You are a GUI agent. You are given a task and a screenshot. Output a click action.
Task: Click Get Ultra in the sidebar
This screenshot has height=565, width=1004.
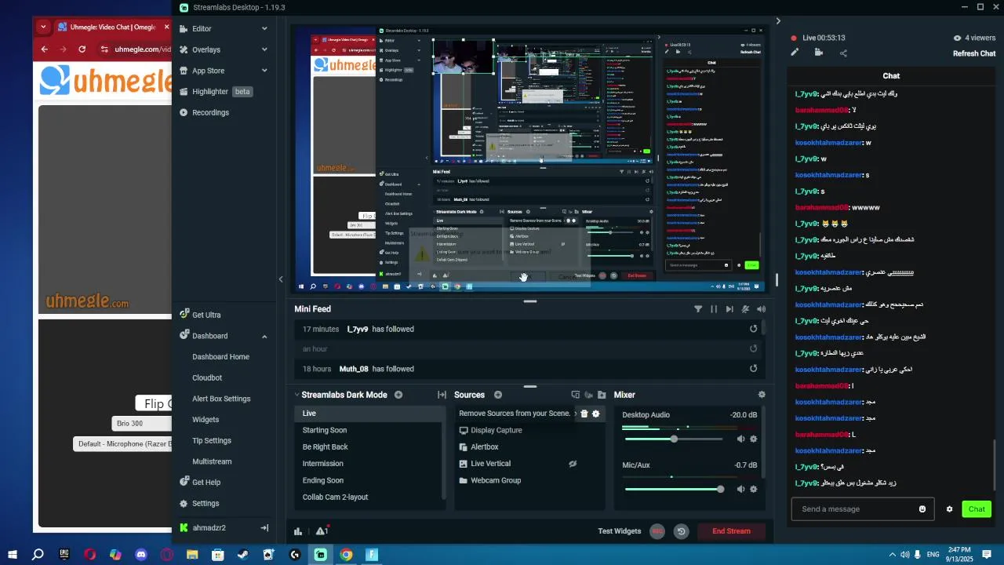click(206, 315)
